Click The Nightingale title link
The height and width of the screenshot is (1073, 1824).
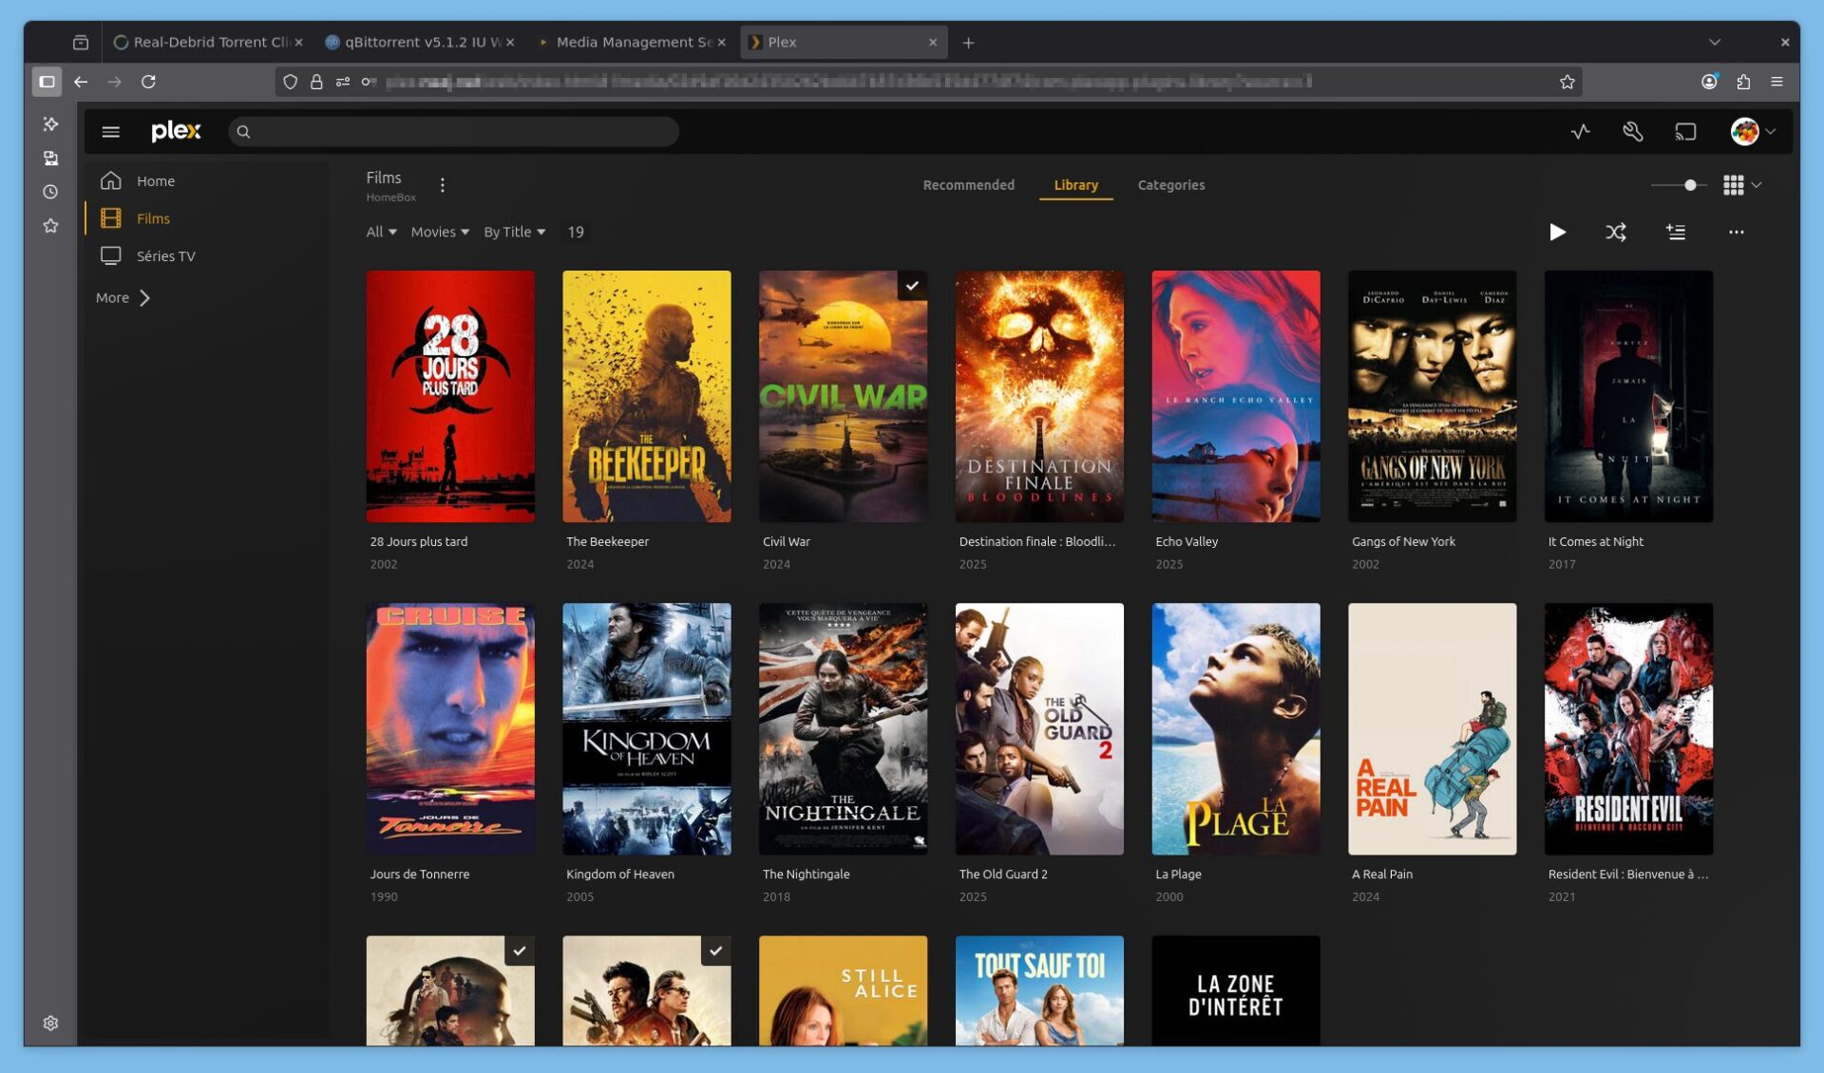[x=806, y=875]
